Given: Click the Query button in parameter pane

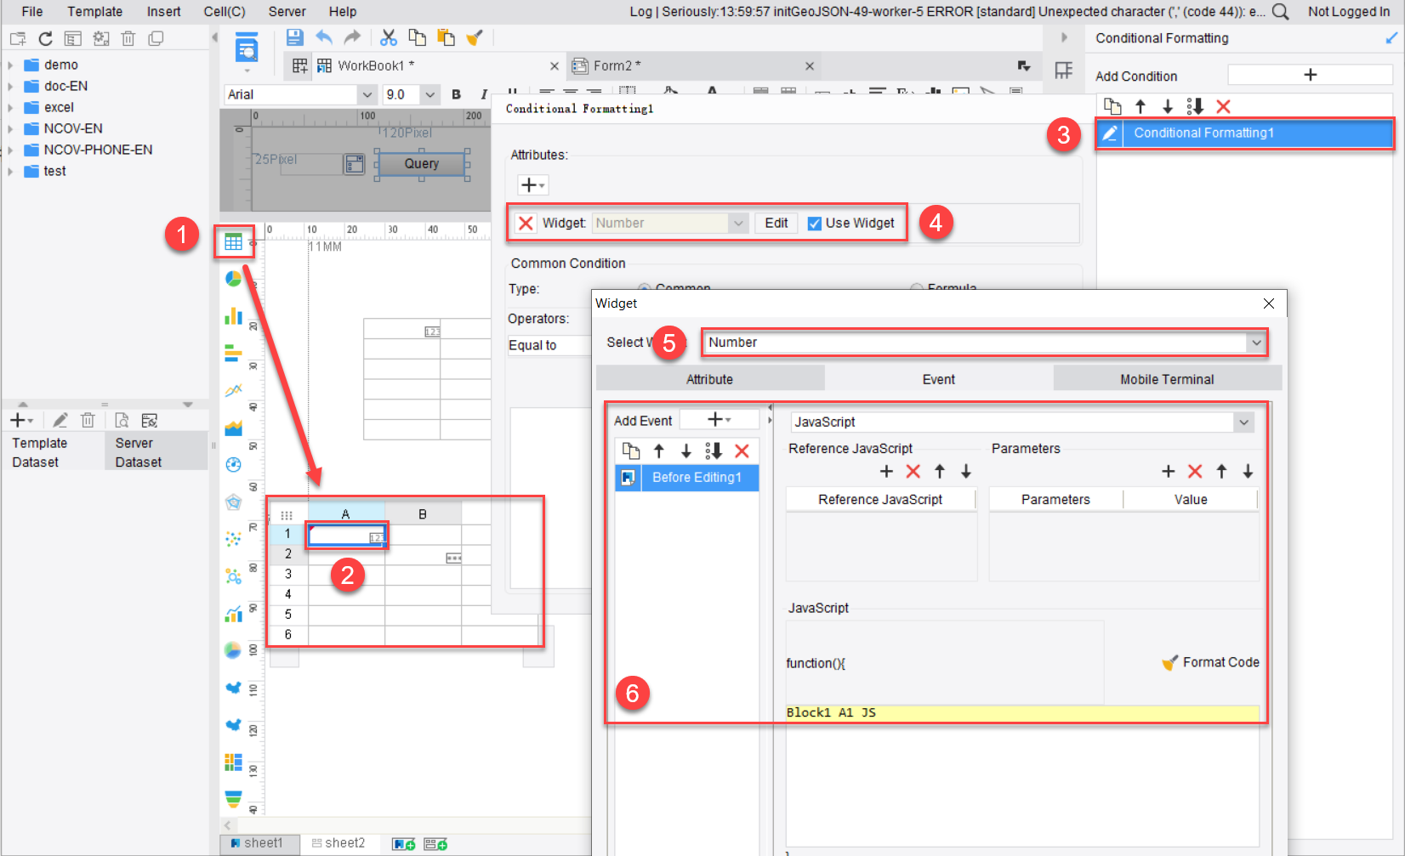Looking at the screenshot, I should (x=422, y=164).
